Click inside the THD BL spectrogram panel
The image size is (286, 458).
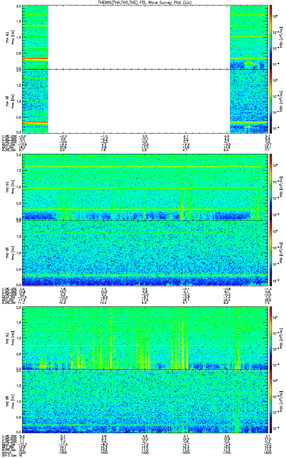(x=145, y=187)
